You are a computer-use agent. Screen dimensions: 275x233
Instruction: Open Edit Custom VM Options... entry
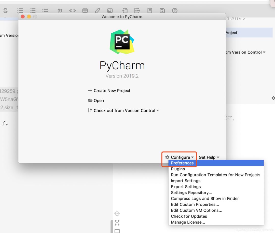coord(216,211)
